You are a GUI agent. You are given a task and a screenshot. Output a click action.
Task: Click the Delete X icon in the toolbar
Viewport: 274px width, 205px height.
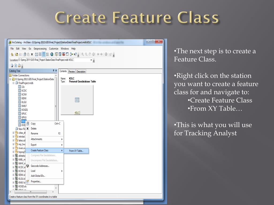point(32,54)
